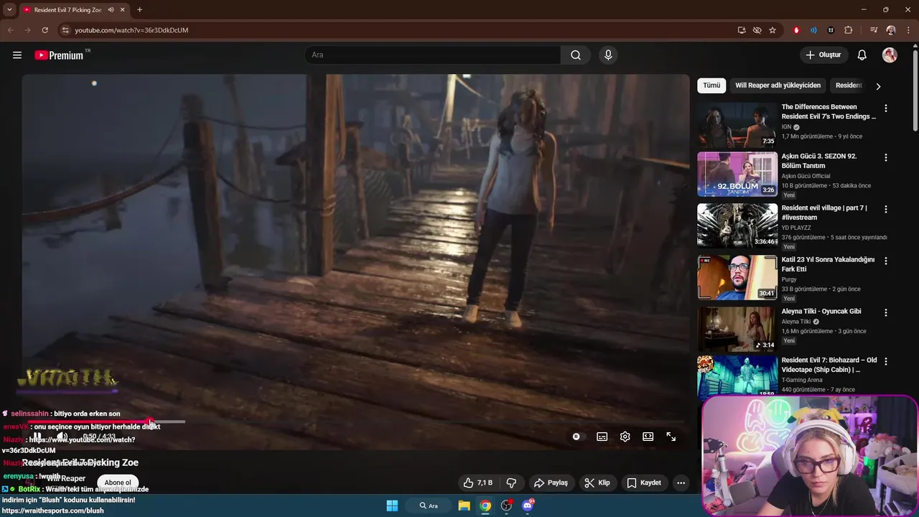This screenshot has height=517, width=919.
Task: Open video settings gear
Action: [x=625, y=437]
